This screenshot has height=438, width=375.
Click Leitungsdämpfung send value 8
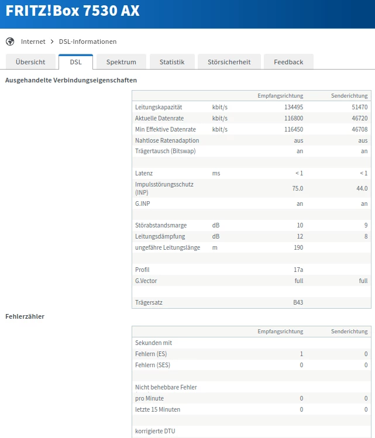coord(366,236)
